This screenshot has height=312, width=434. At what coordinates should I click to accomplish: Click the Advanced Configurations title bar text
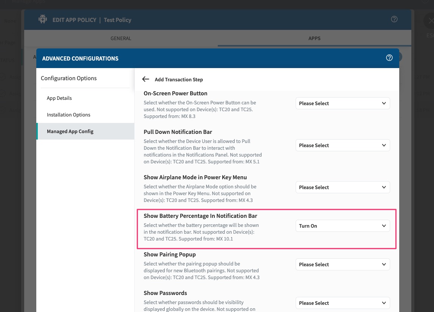pos(80,58)
